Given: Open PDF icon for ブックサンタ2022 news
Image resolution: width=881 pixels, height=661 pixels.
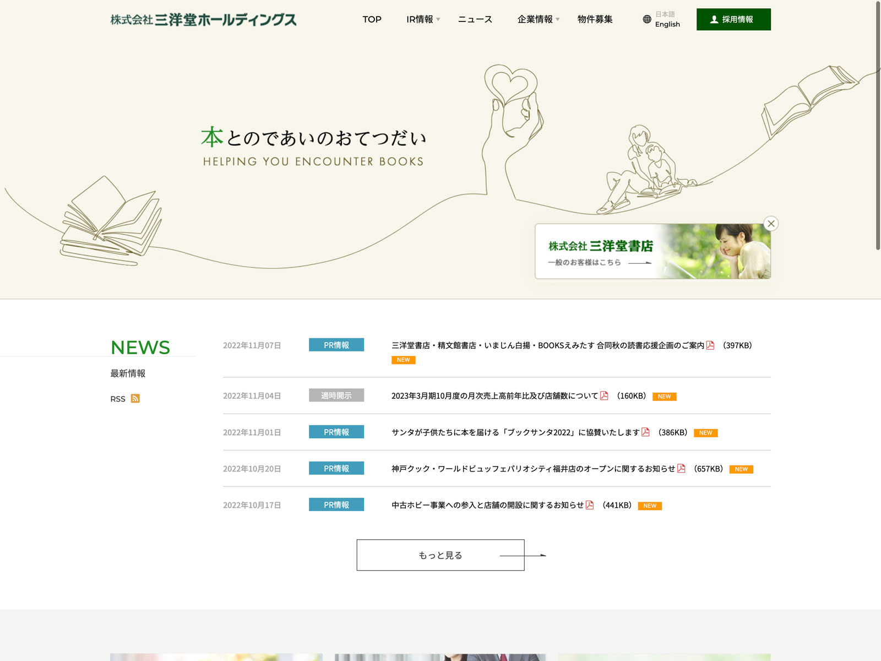Looking at the screenshot, I should pyautogui.click(x=645, y=432).
